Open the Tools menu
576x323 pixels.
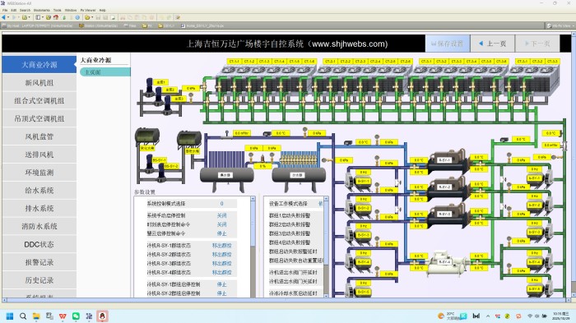tap(58, 11)
